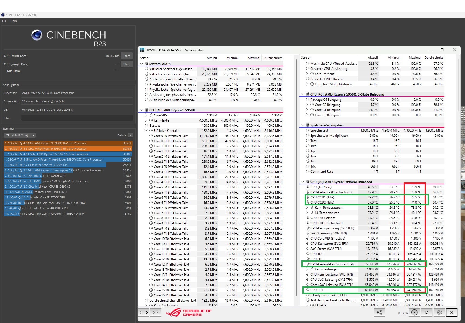Click the thermometer icon beside CPU IOD Hotspot
Screen dimensions: 465x323
308,218
